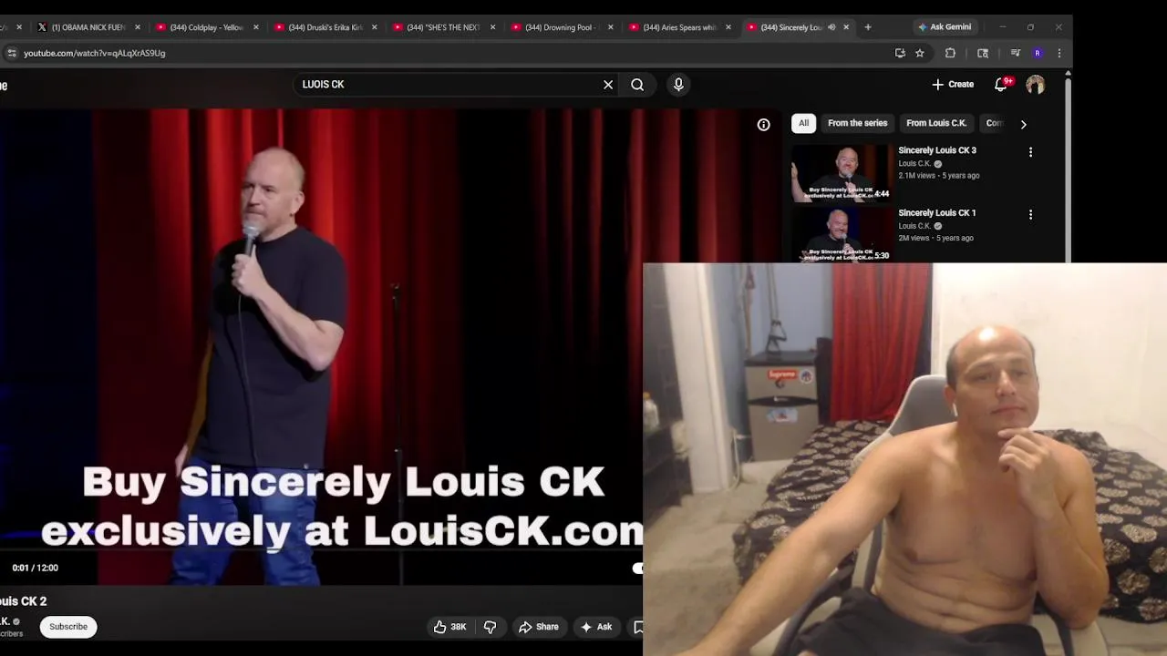The height and width of the screenshot is (656, 1167).
Task: Start voice search with microphone icon
Action: point(678,85)
